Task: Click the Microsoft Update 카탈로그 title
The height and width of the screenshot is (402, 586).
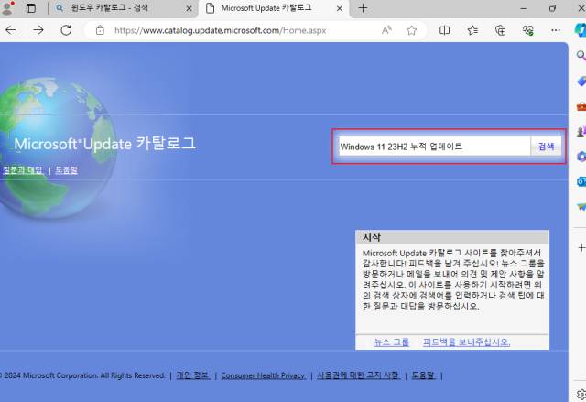Action: (x=105, y=144)
